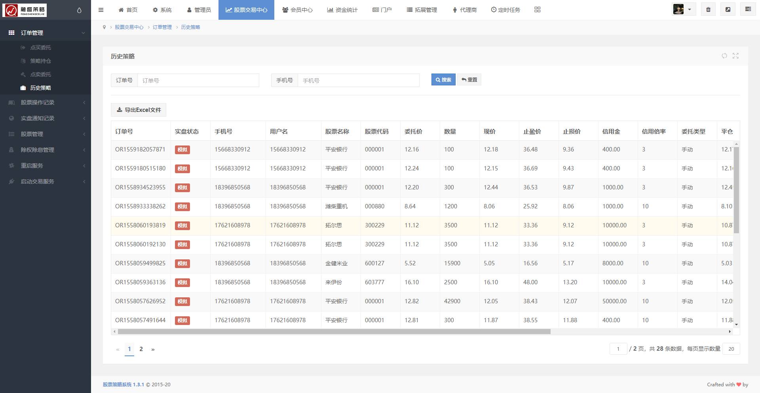Open the 管理员 menu

tap(199, 10)
